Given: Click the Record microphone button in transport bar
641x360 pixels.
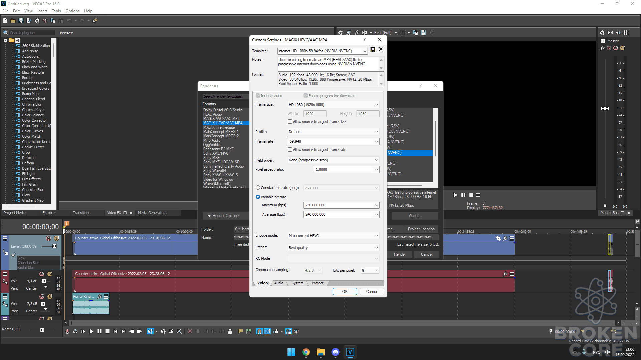Looking at the screenshot, I should pos(67,331).
